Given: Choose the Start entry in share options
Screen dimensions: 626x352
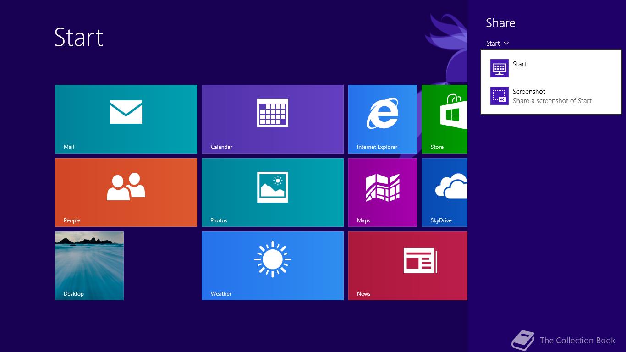Looking at the screenshot, I should click(551, 68).
